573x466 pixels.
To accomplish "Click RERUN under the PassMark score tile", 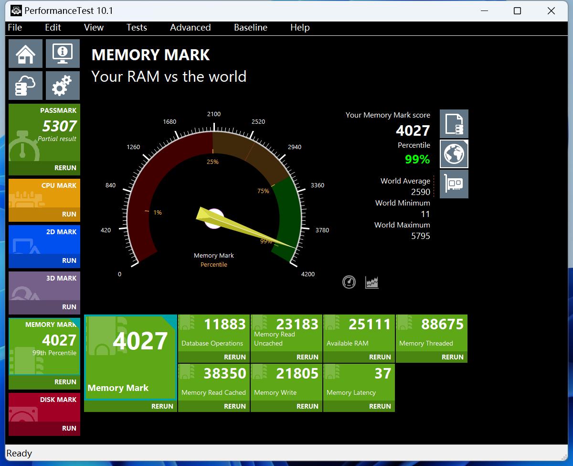I will pos(65,168).
